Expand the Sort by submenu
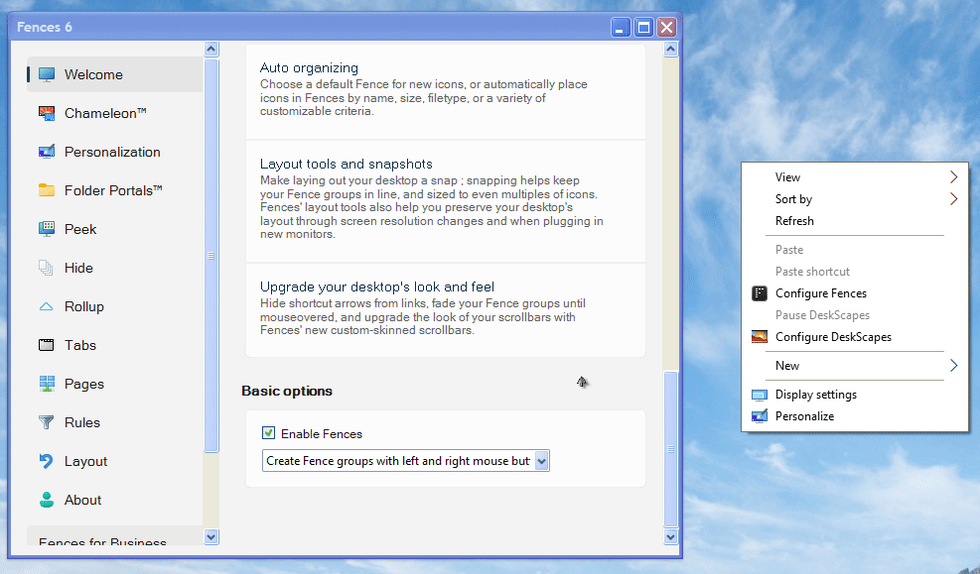This screenshot has width=980, height=574. tap(953, 199)
